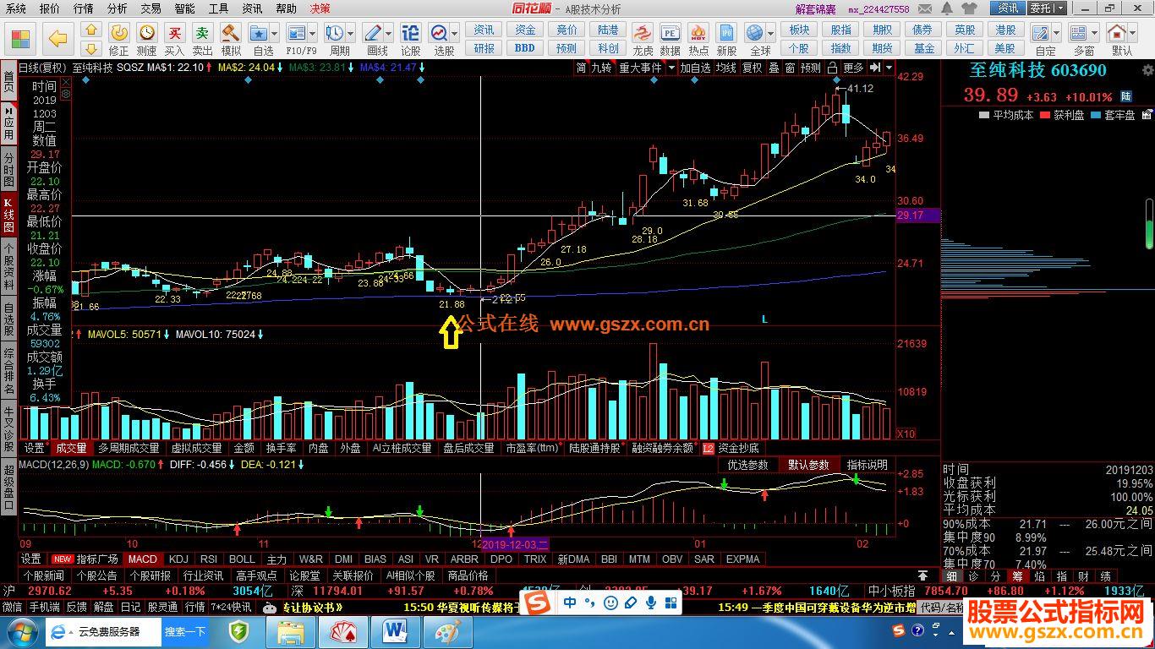Screen dimensions: 1155x649
Task: Click the 加自选 add to watchlist button
Action: (x=695, y=68)
